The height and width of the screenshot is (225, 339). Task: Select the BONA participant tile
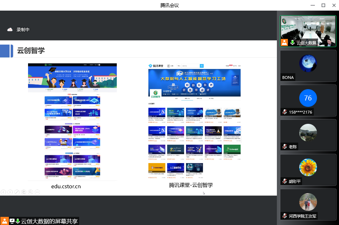[x=308, y=65]
